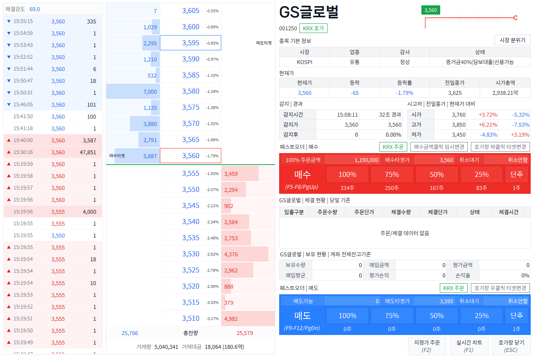
Task: Click the bid quantity 4,376 bar
Action: (x=245, y=254)
